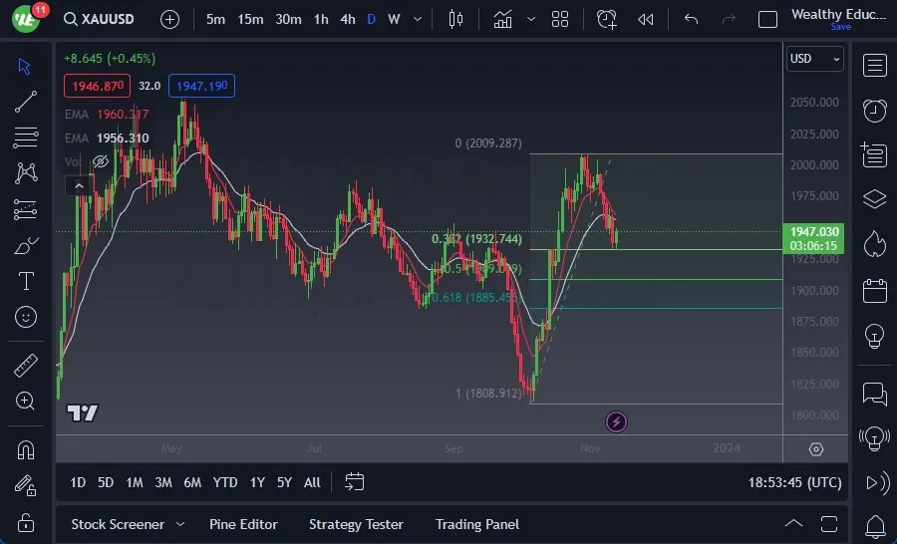The width and height of the screenshot is (897, 544).
Task: Open the Indicators chart icon
Action: tap(503, 19)
